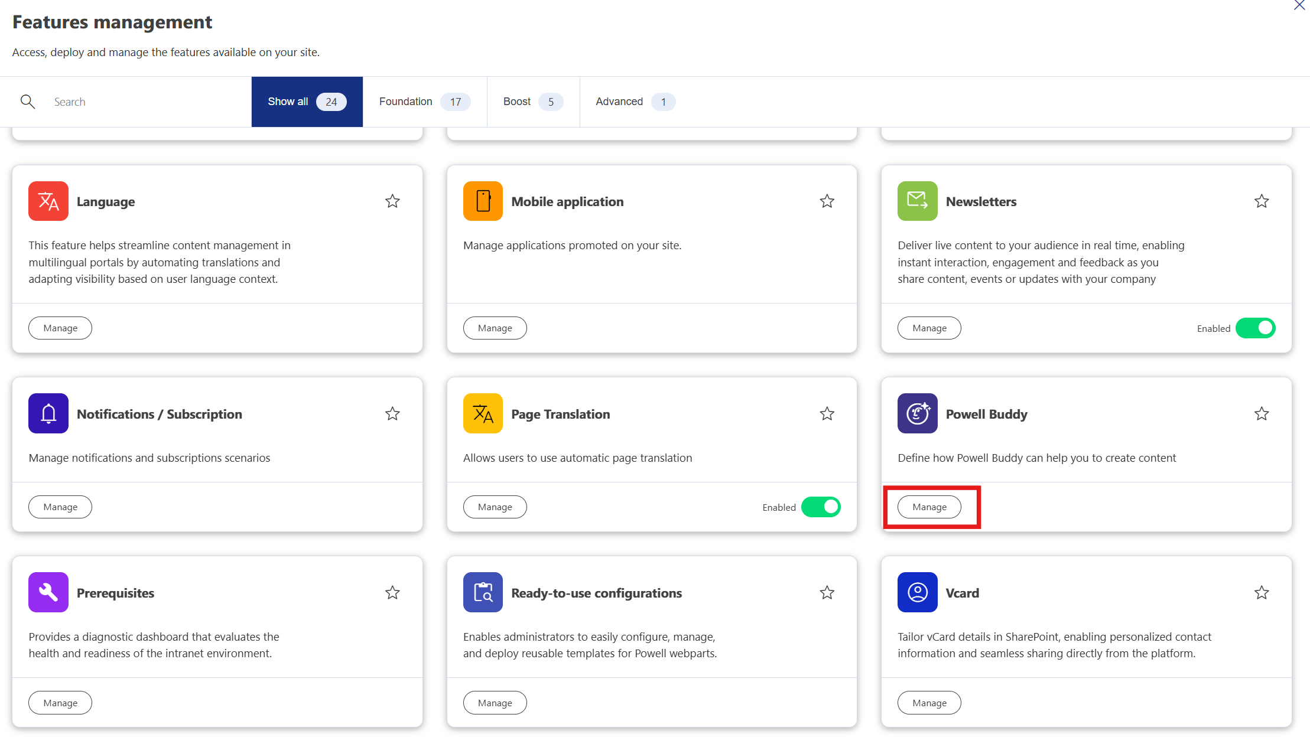The height and width of the screenshot is (744, 1310).
Task: Click Manage for the Language feature
Action: pyautogui.click(x=60, y=328)
